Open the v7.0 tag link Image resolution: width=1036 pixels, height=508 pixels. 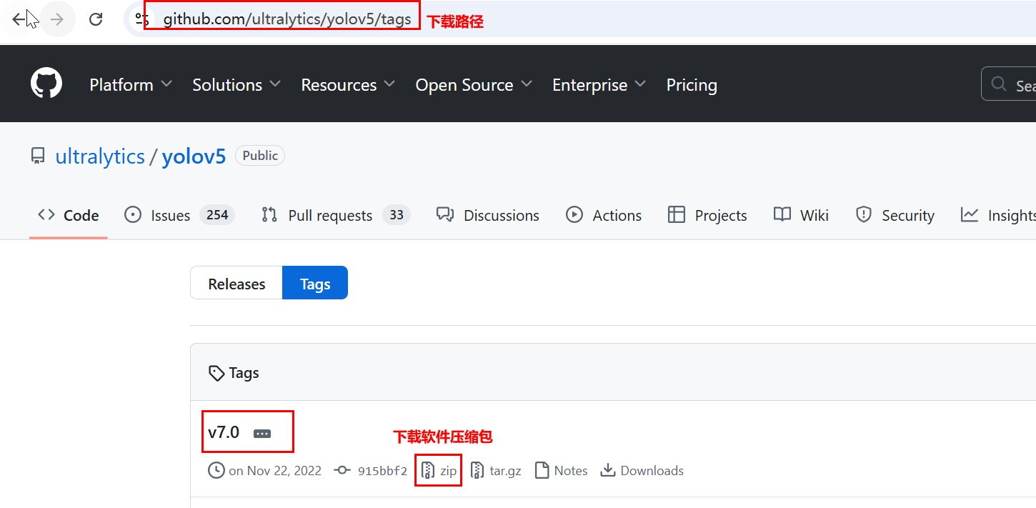(224, 432)
